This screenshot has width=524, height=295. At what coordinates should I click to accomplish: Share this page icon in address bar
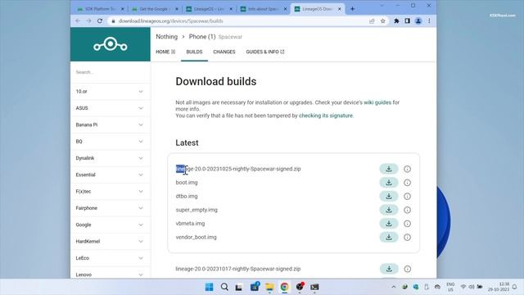tap(372, 20)
